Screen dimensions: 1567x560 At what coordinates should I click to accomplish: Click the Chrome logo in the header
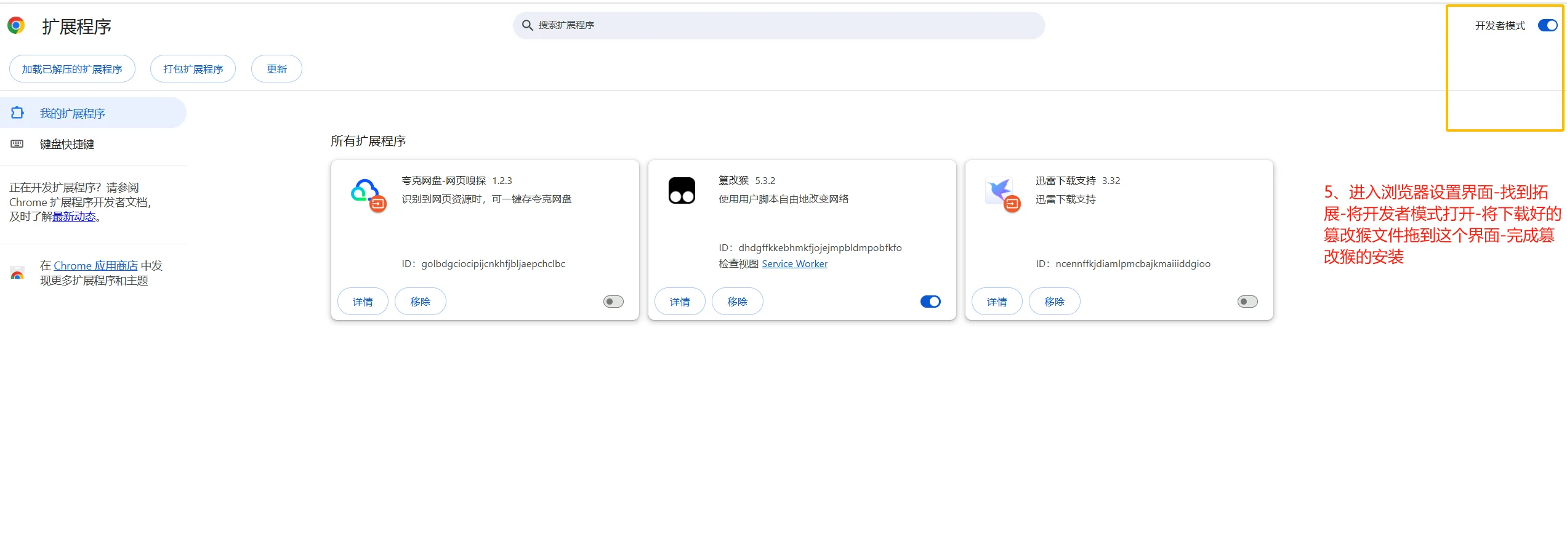(x=17, y=25)
